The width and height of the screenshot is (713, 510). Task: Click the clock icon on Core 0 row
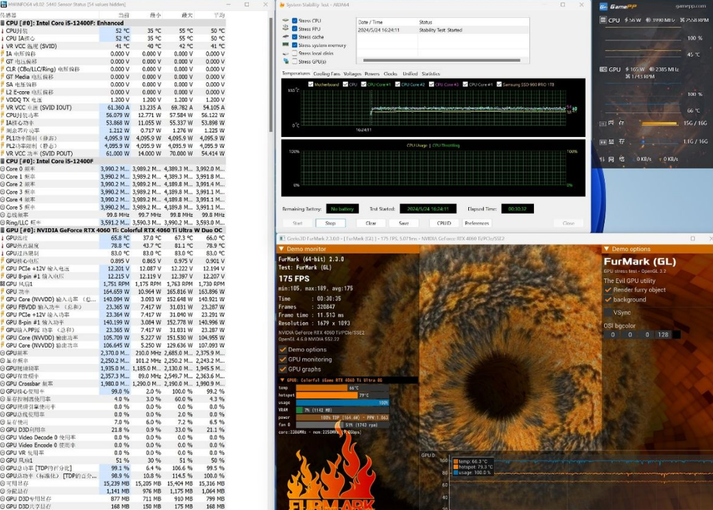click(3, 169)
